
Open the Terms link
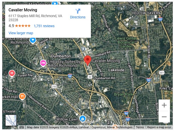click(140, 127)
